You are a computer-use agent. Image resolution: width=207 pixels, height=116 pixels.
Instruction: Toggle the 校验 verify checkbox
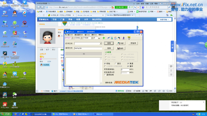pyautogui.click(x=105, y=63)
